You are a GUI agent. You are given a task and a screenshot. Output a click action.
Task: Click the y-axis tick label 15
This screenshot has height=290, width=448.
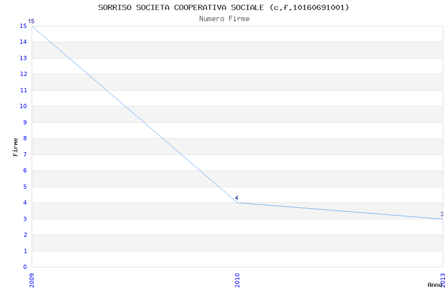[x=23, y=26]
